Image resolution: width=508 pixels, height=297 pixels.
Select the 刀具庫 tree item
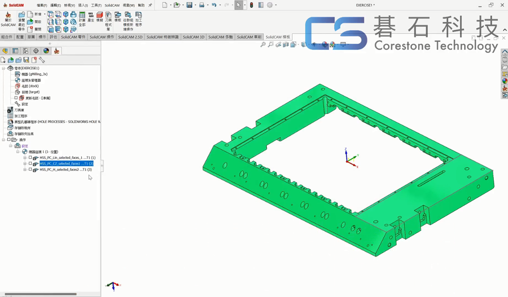(19, 110)
